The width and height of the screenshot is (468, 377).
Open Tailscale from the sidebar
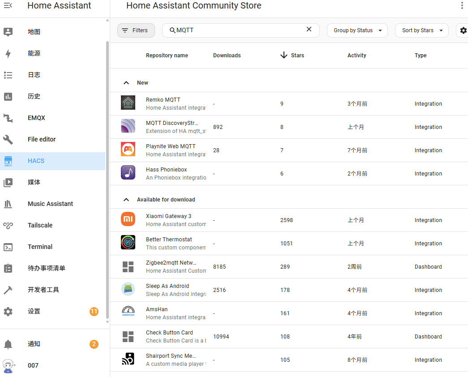pos(40,225)
